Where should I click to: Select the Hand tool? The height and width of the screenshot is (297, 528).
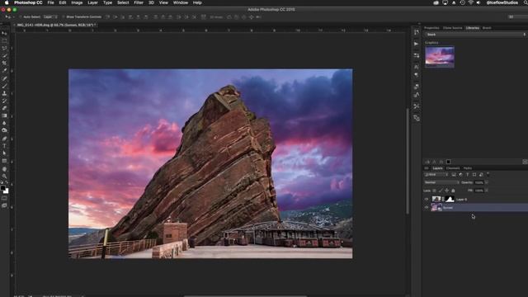click(x=4, y=168)
